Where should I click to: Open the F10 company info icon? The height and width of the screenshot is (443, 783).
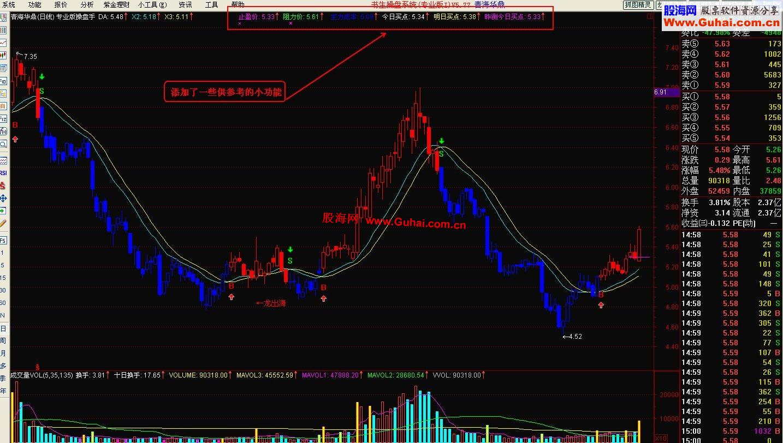tap(3, 80)
